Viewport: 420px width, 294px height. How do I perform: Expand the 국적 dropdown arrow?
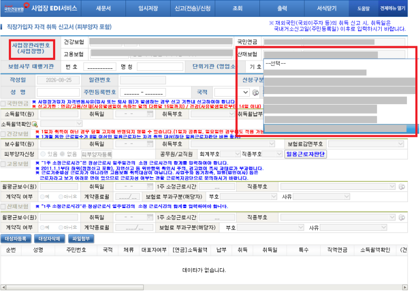(245, 93)
